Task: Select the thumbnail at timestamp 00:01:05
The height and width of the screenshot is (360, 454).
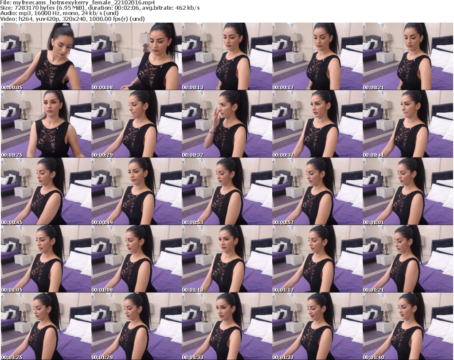Action: tap(46, 259)
